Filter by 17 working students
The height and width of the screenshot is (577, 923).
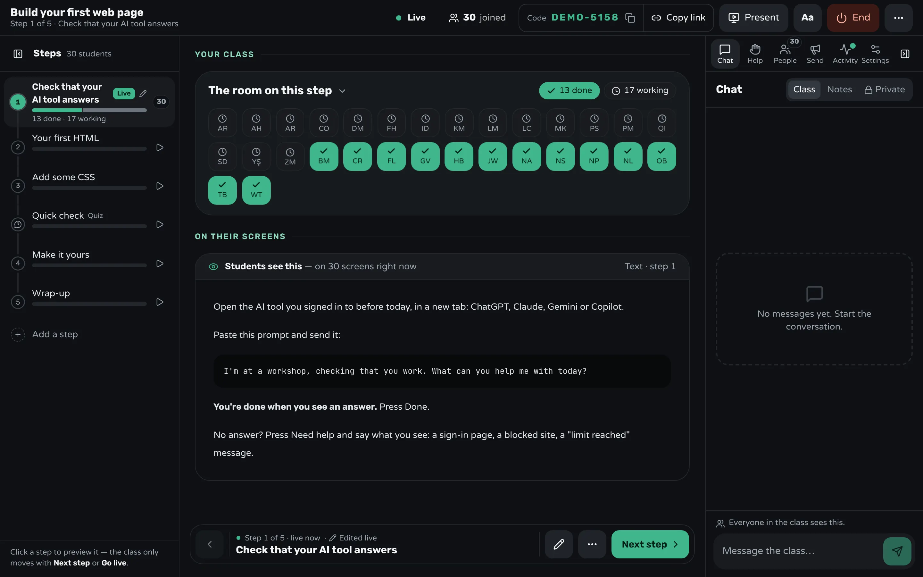pyautogui.click(x=640, y=90)
